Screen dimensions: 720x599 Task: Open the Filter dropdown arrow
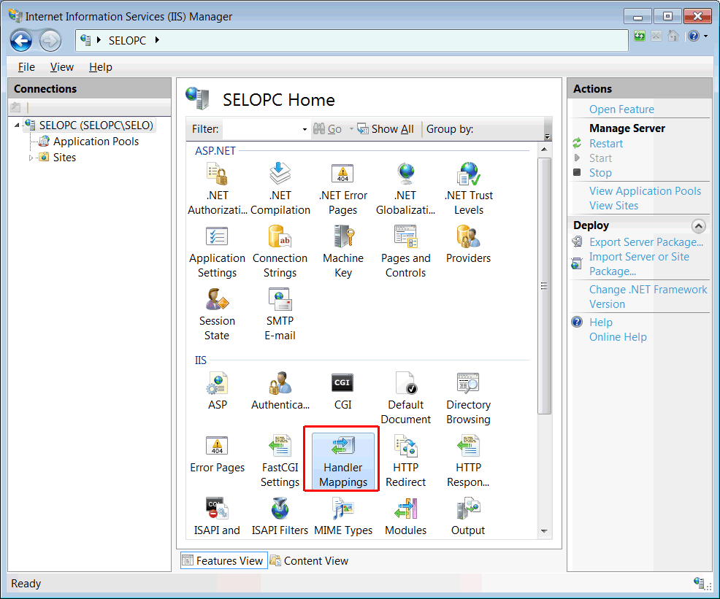click(x=305, y=129)
